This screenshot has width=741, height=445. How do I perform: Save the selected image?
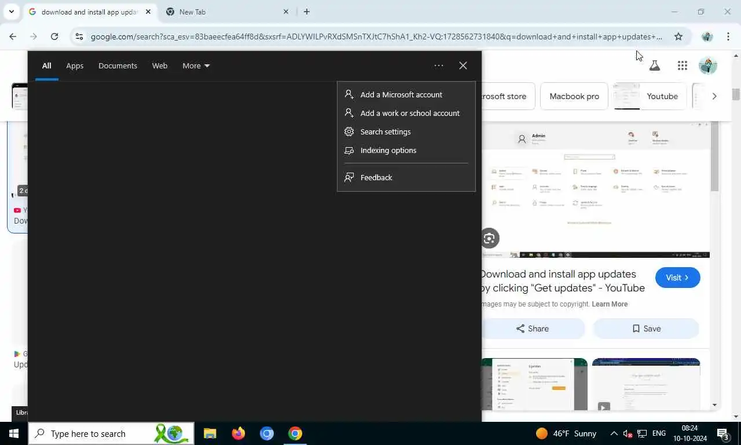click(x=646, y=329)
